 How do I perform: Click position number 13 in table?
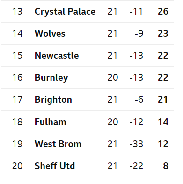pos(17,12)
